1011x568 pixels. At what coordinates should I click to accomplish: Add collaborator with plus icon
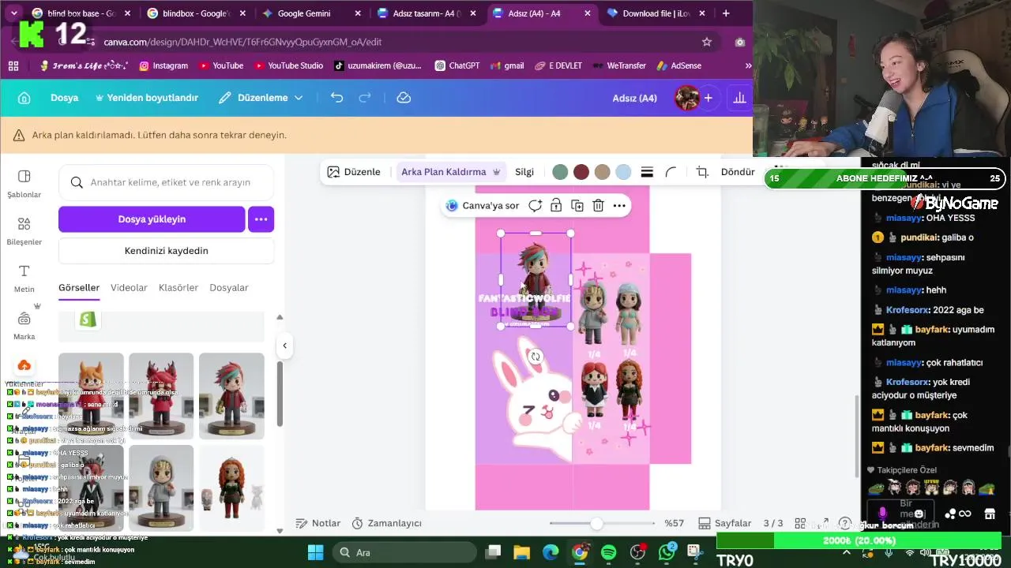click(708, 98)
